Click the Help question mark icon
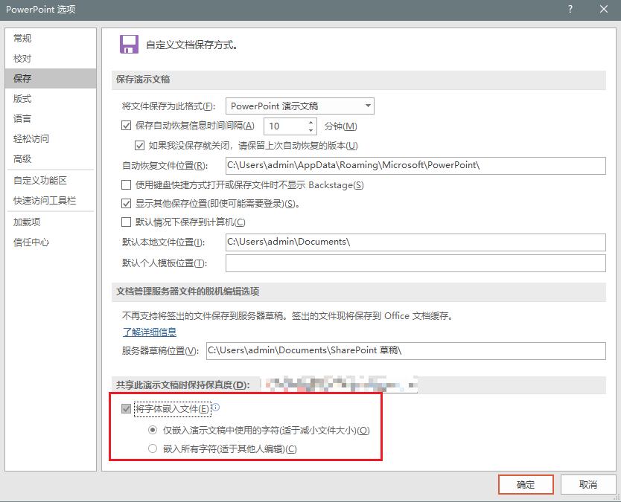Screen dimensions: 621x502 (569, 10)
